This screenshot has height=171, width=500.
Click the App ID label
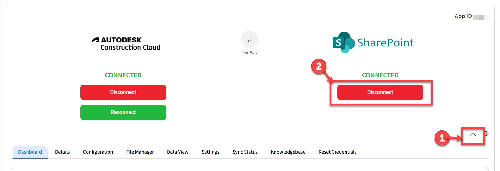point(463,16)
